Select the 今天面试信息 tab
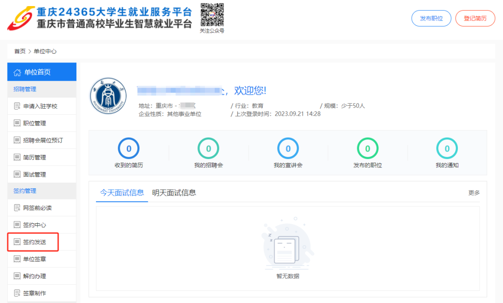This screenshot has width=503, height=303. point(122,193)
